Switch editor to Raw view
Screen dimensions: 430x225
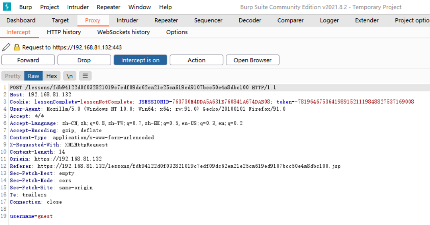[x=33, y=76]
